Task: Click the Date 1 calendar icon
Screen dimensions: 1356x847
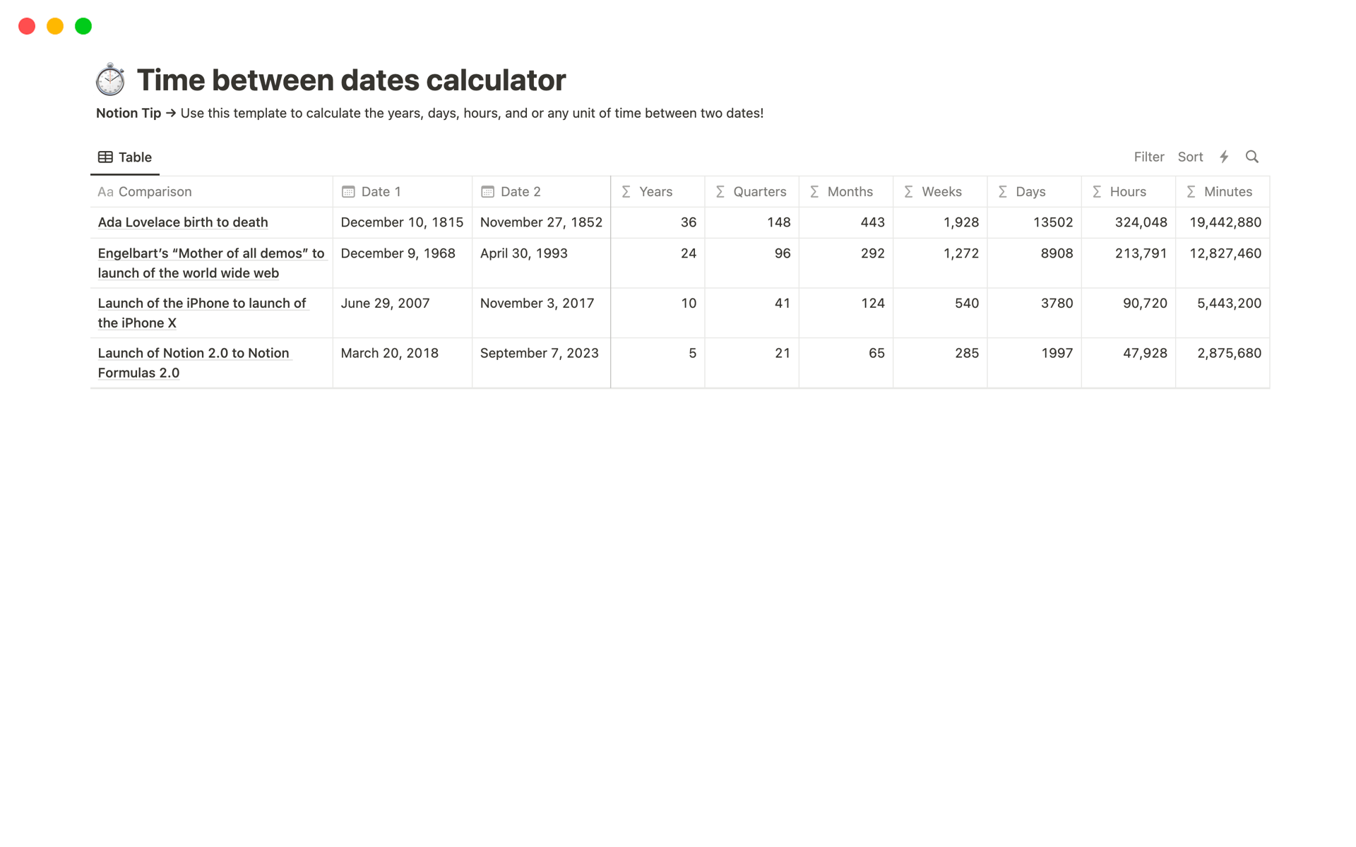Action: (348, 192)
